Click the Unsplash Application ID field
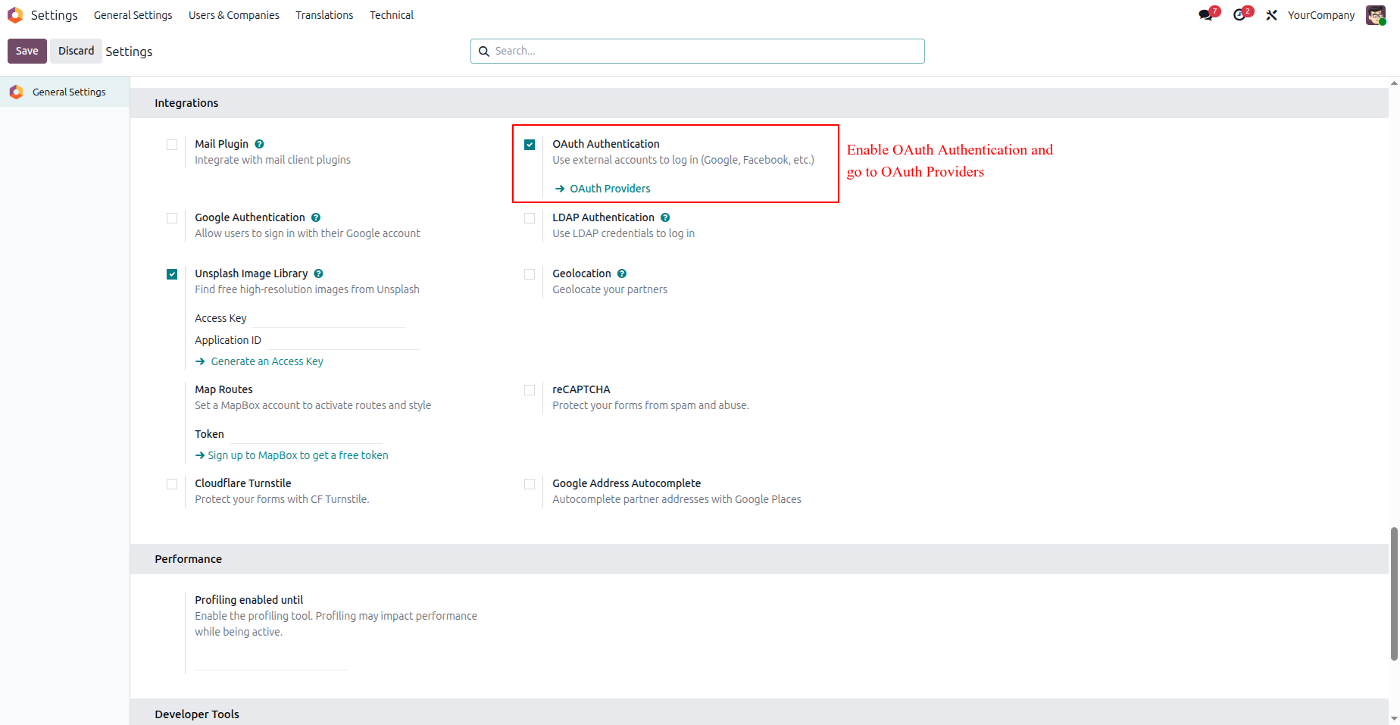This screenshot has width=1400, height=725. pyautogui.click(x=342, y=340)
